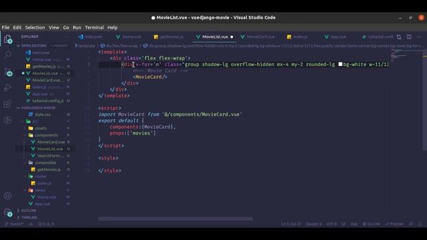Open the Help menu
The width and height of the screenshot is (427, 240).
tap(112, 27)
